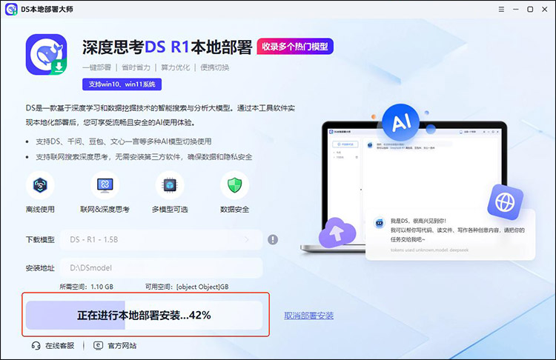
Task: Click the robot avatar in chat preview
Action: (380, 223)
